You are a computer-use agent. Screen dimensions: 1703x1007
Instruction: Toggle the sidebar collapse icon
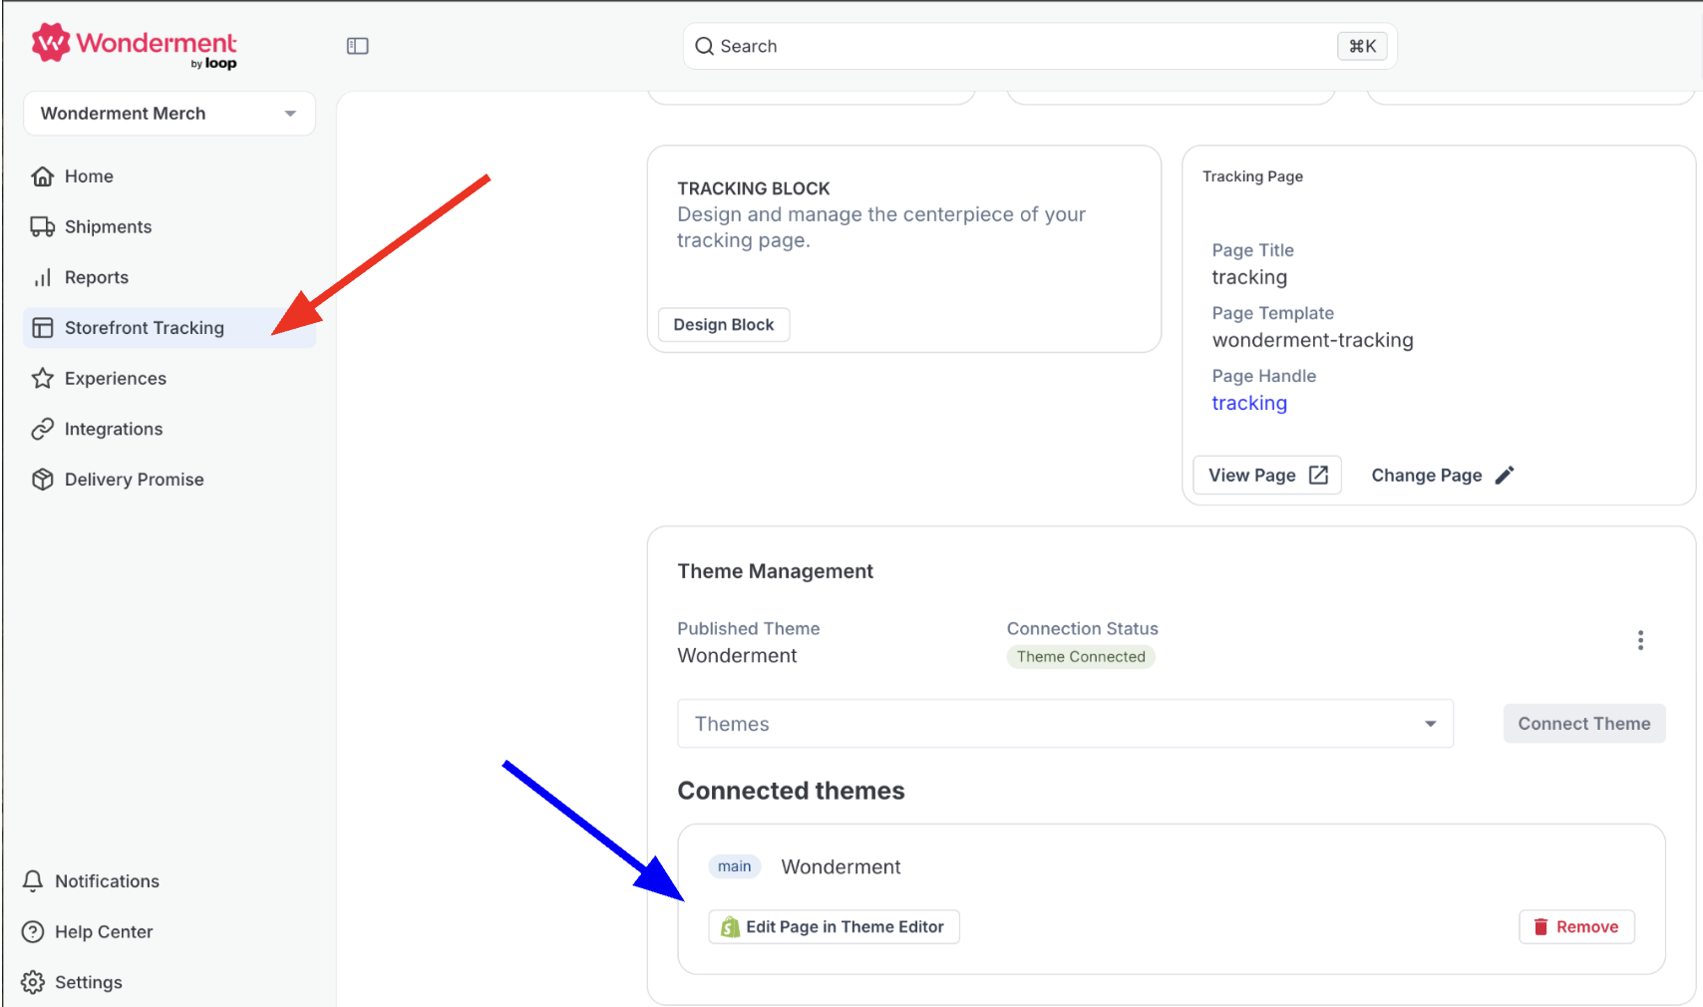click(357, 46)
